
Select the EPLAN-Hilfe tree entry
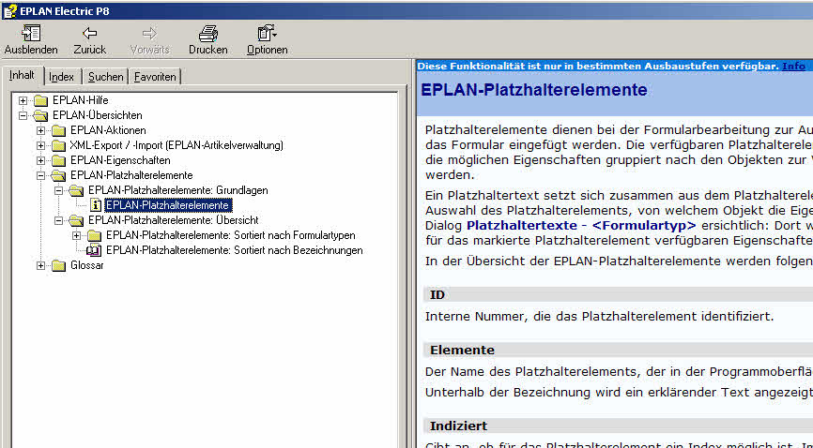81,100
